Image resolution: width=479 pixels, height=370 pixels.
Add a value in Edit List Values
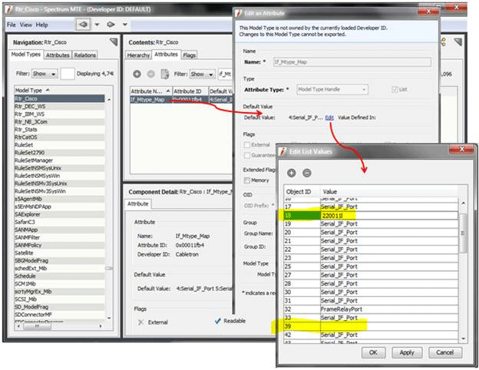click(x=292, y=173)
